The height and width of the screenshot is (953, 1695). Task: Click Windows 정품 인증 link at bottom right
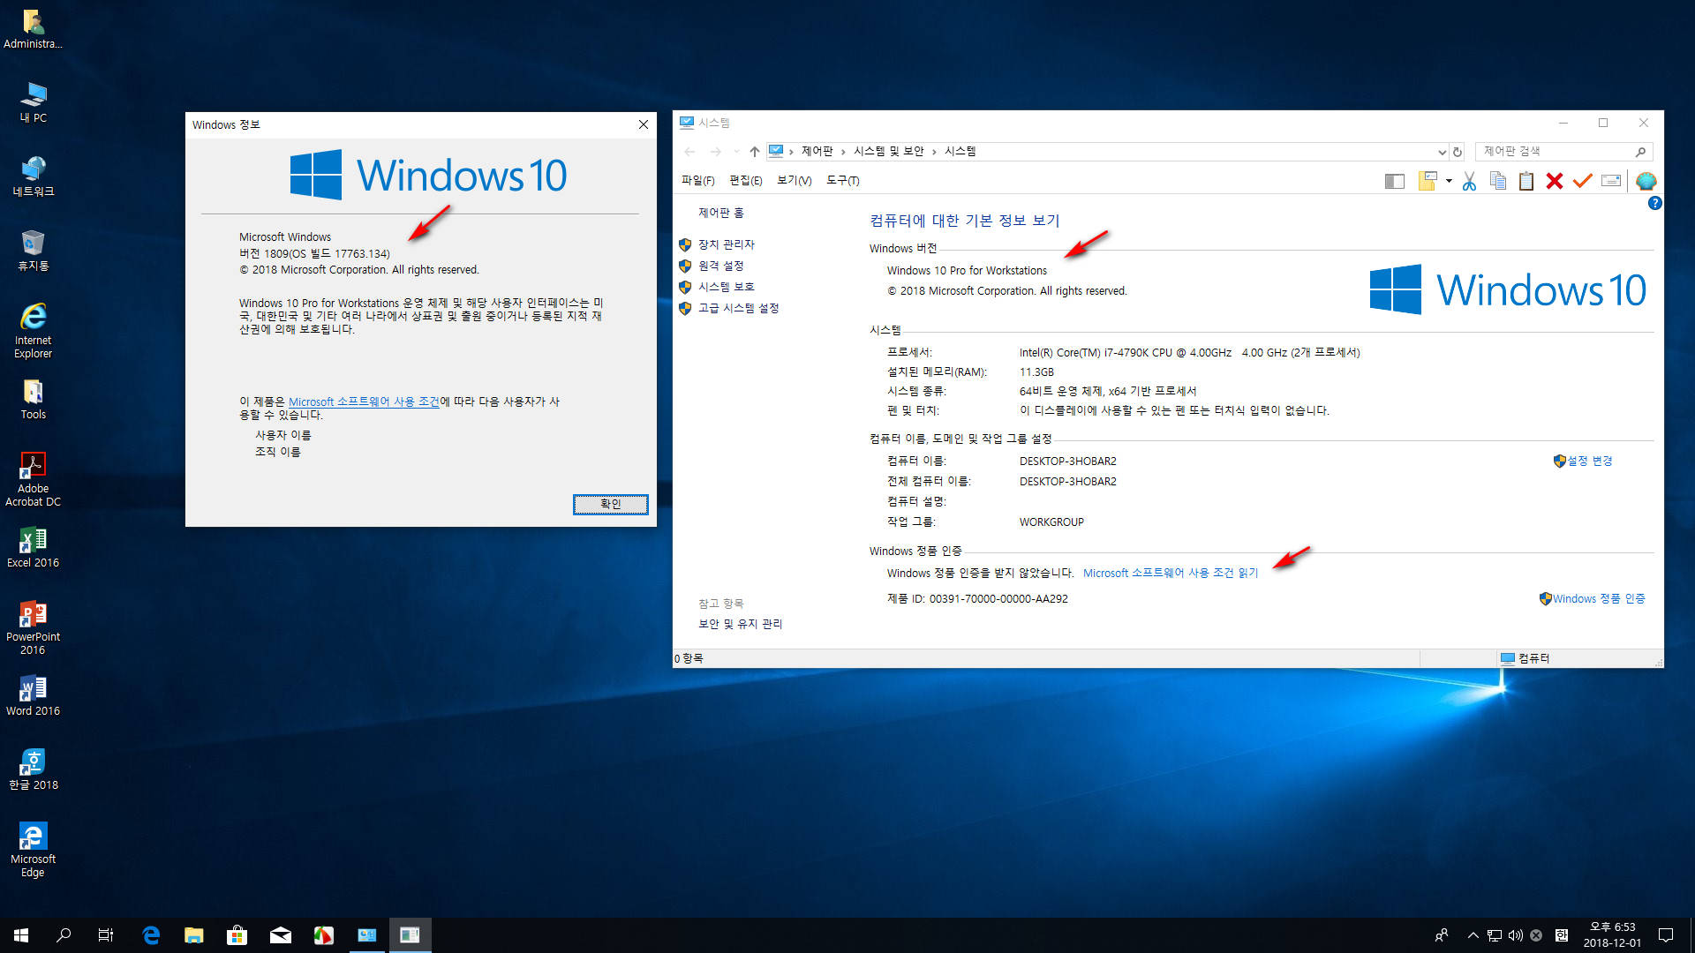click(x=1599, y=598)
